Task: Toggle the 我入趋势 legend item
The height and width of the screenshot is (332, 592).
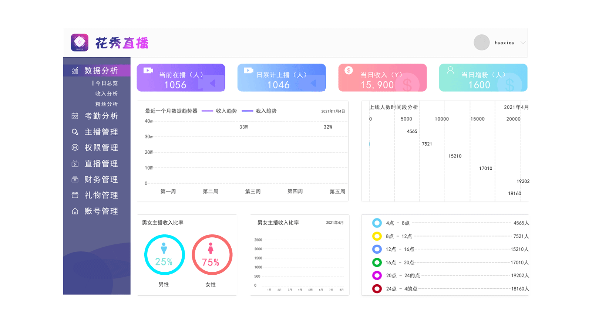Action: click(259, 111)
